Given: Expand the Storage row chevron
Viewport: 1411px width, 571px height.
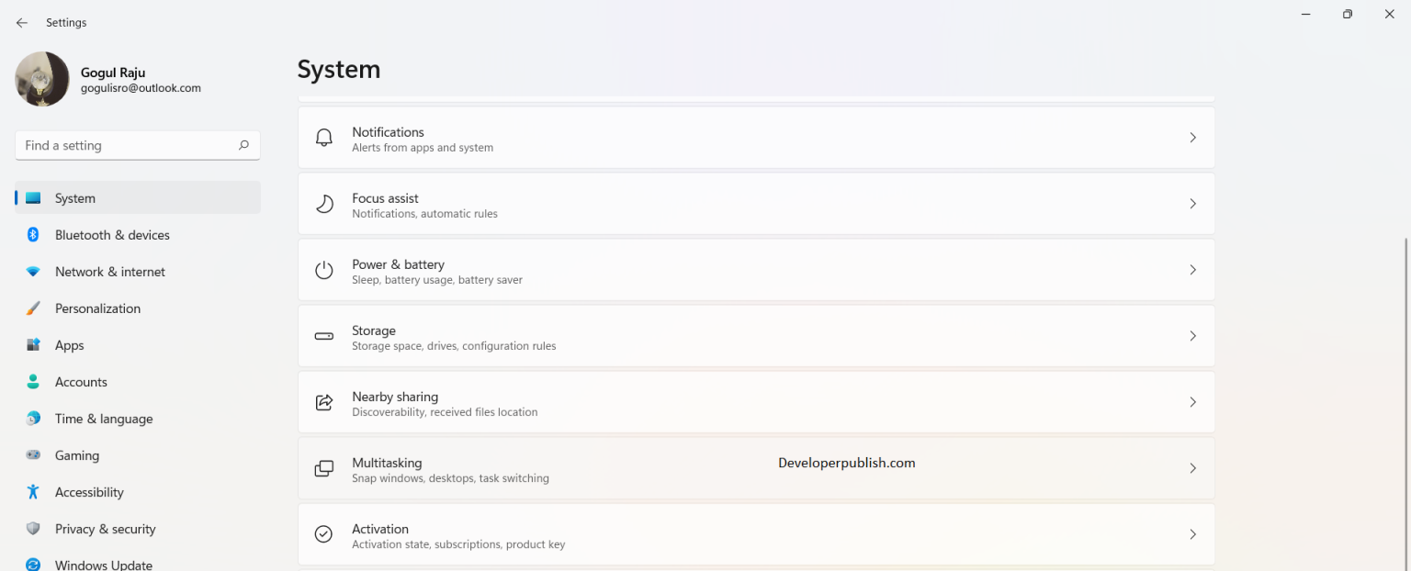Looking at the screenshot, I should pyautogui.click(x=1192, y=336).
